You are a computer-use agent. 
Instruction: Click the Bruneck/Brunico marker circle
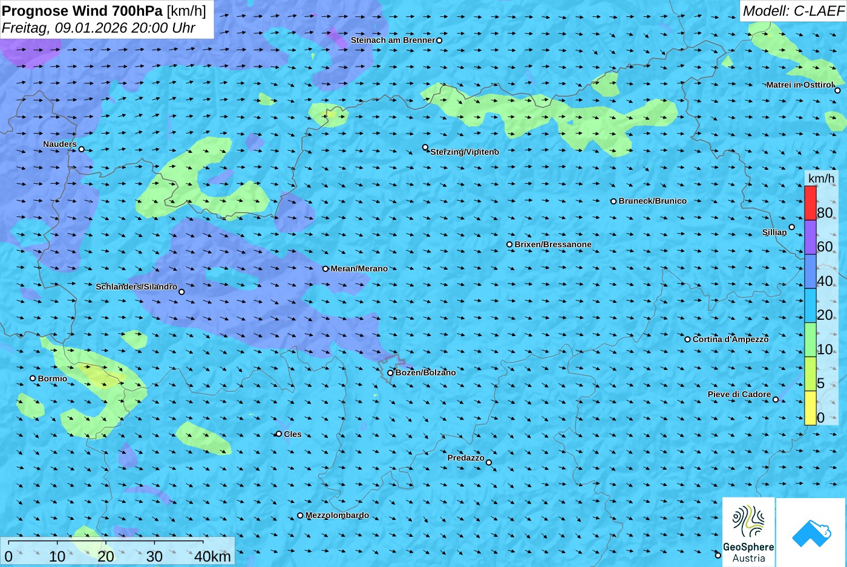613,201
